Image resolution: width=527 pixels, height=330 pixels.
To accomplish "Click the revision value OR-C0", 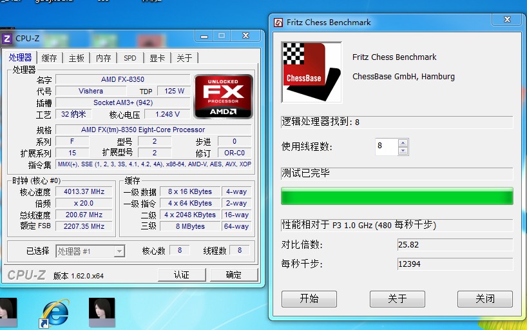I will coord(235,153).
